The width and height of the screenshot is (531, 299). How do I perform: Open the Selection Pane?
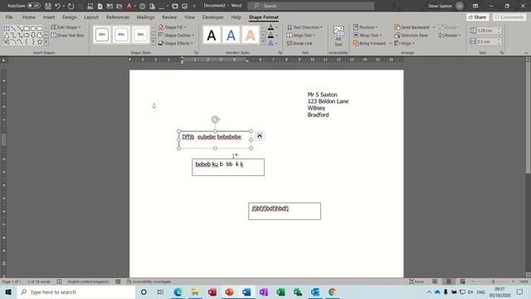point(412,35)
